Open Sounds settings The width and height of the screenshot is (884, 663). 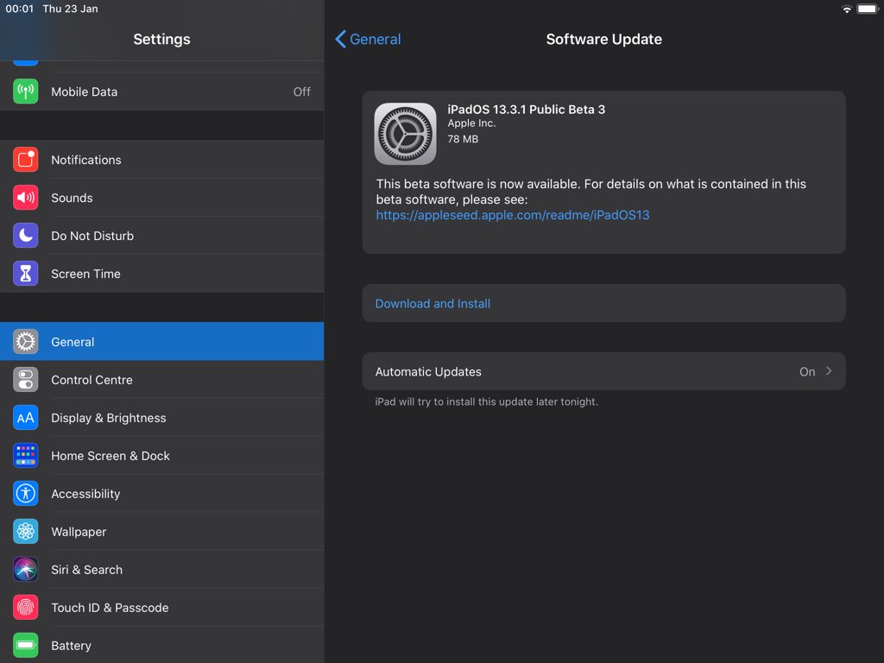point(161,198)
